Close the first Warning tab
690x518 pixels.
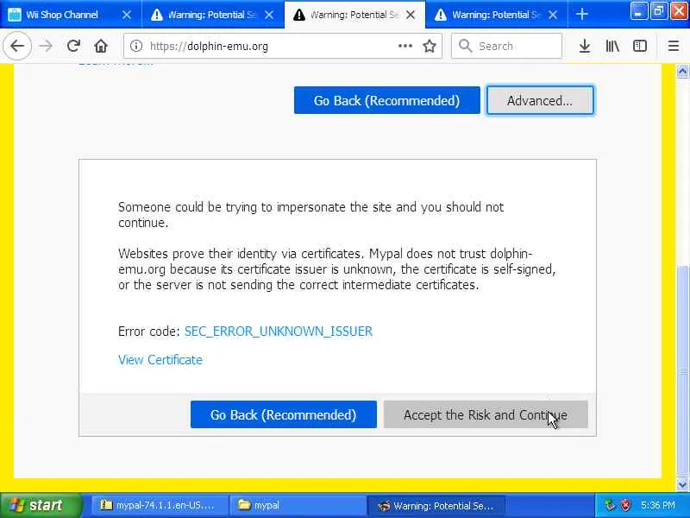tap(269, 15)
